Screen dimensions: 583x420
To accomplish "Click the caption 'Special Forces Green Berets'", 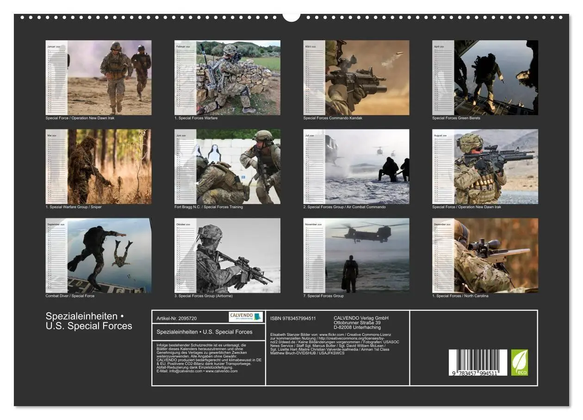I will pos(456,118).
